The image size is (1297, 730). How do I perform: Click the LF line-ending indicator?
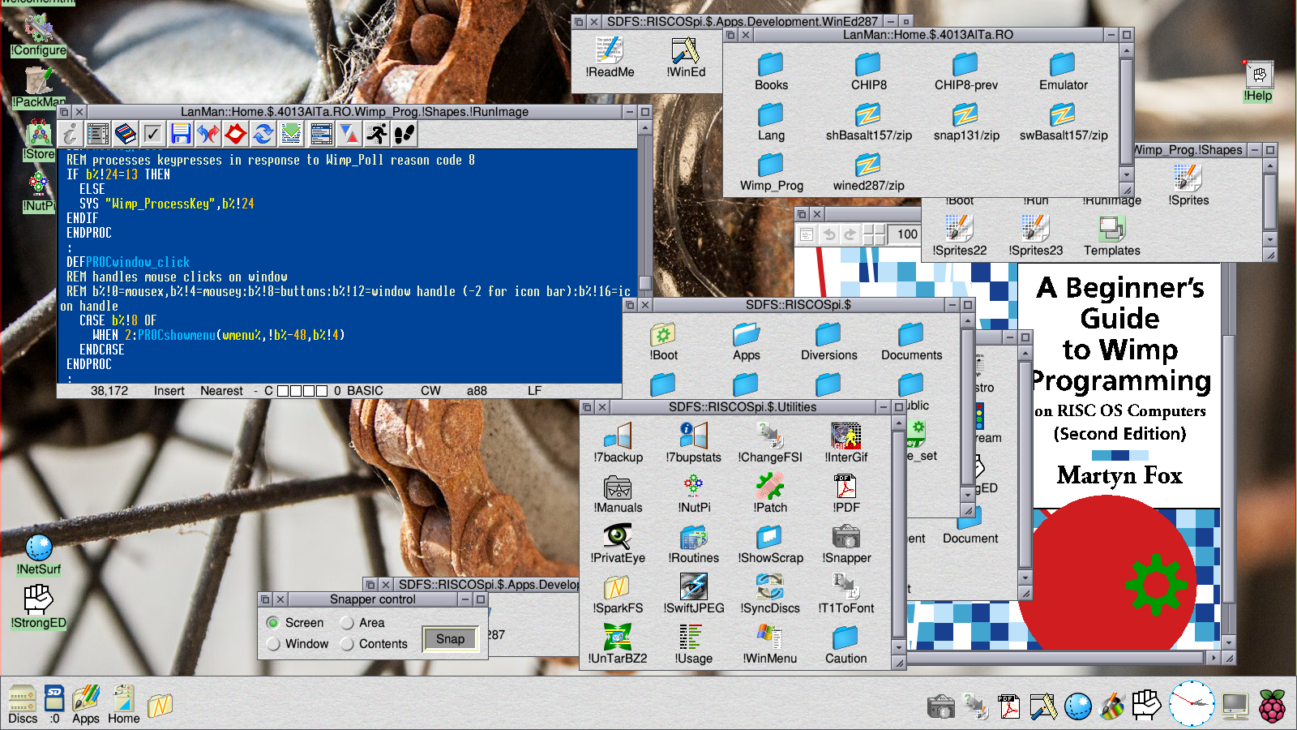click(x=534, y=391)
